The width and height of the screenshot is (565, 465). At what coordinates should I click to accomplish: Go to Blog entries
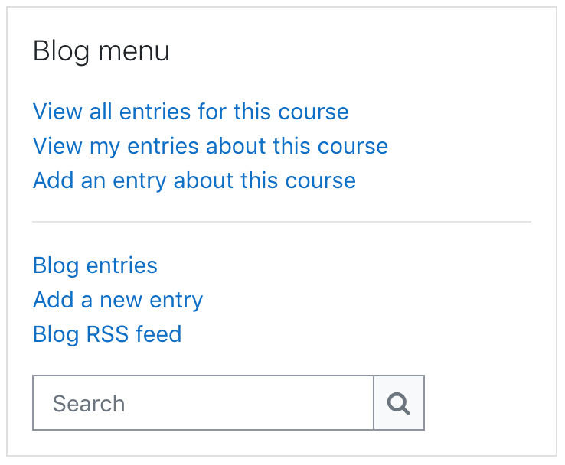pos(95,265)
